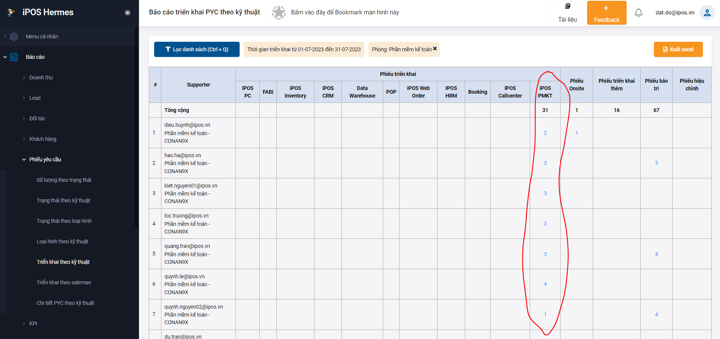
Task: Select Triển khai theo kỹ thuật menu item
Action: coord(63,262)
